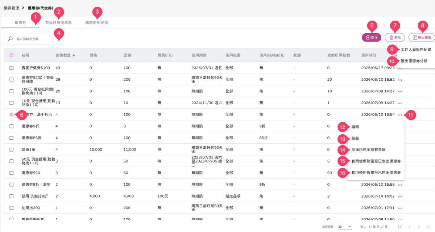The image size is (435, 232).
Task: Select the checkbox next to 優惠券85折
Action: tap(12, 138)
